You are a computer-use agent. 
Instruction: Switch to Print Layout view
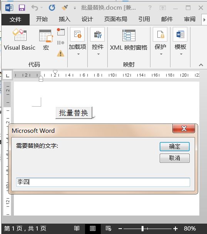(x=93, y=228)
